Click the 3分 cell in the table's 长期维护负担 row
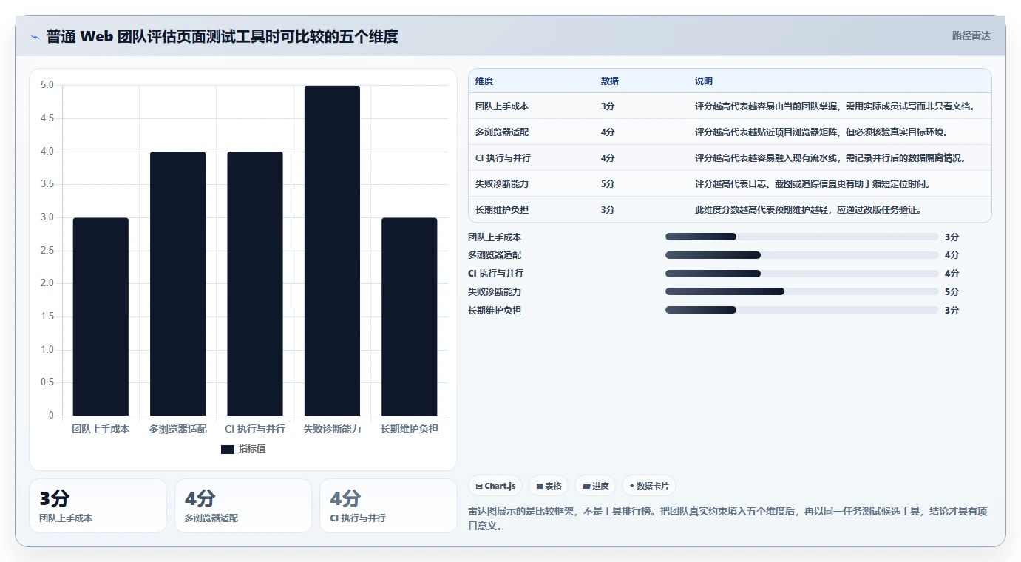Screen dimensions: 1021x562 coord(608,210)
